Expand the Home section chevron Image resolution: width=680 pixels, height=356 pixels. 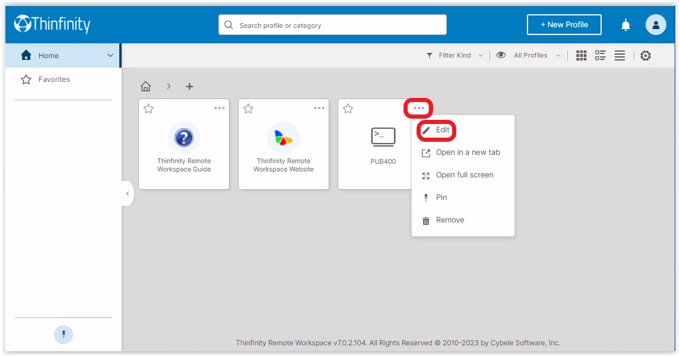coord(110,56)
